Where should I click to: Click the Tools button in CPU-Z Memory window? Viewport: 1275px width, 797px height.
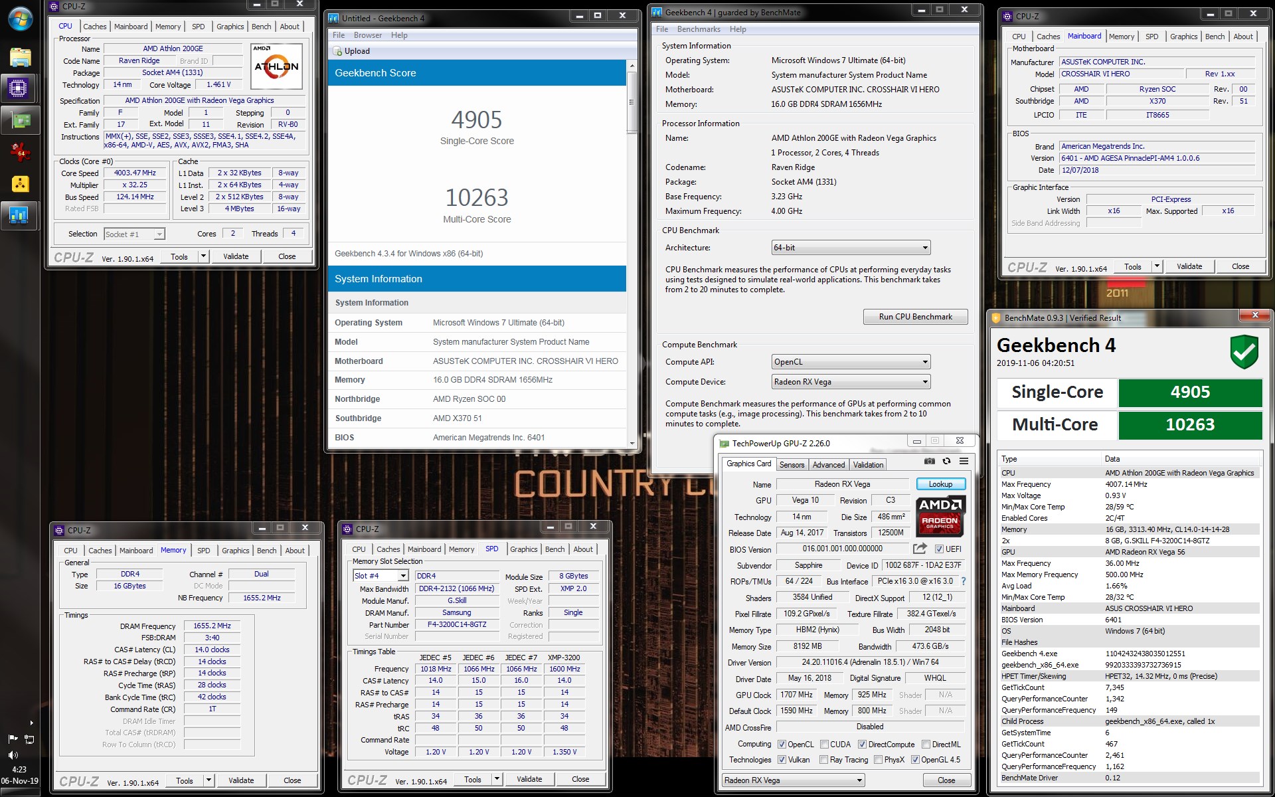(184, 780)
